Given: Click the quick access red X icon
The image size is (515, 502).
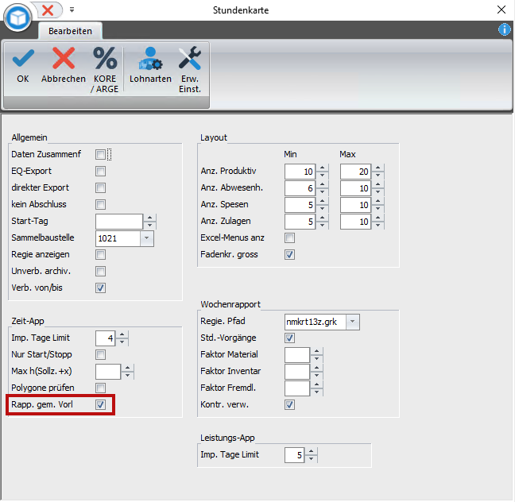Looking at the screenshot, I should pyautogui.click(x=48, y=10).
